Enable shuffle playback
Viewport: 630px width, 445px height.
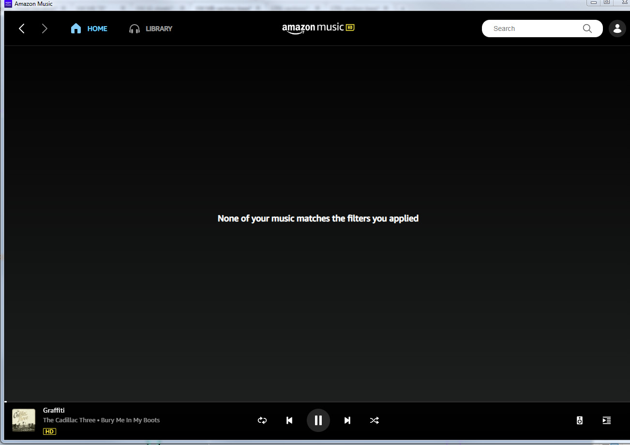(x=374, y=420)
